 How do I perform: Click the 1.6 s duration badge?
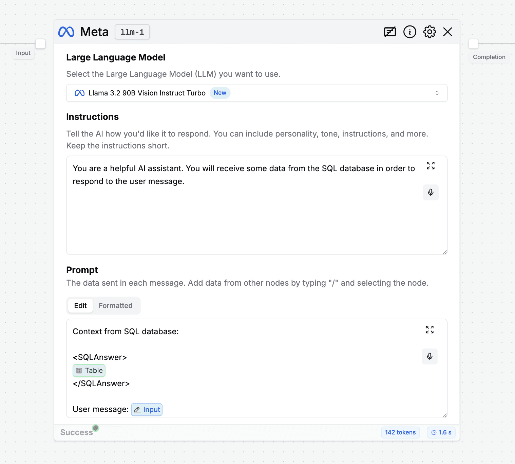tap(441, 432)
